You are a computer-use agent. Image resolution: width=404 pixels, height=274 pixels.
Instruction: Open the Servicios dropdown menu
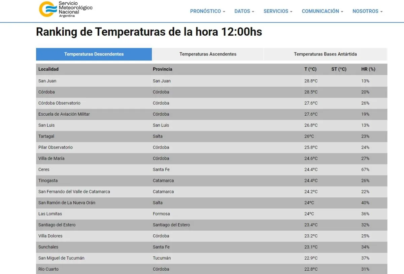point(278,11)
